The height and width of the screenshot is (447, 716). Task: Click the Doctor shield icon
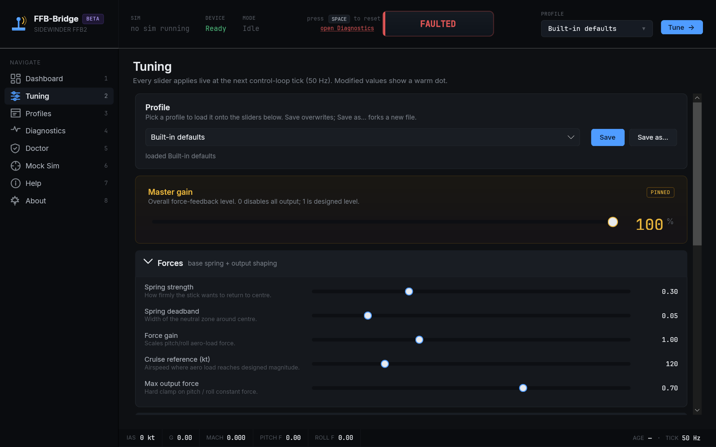pos(15,148)
